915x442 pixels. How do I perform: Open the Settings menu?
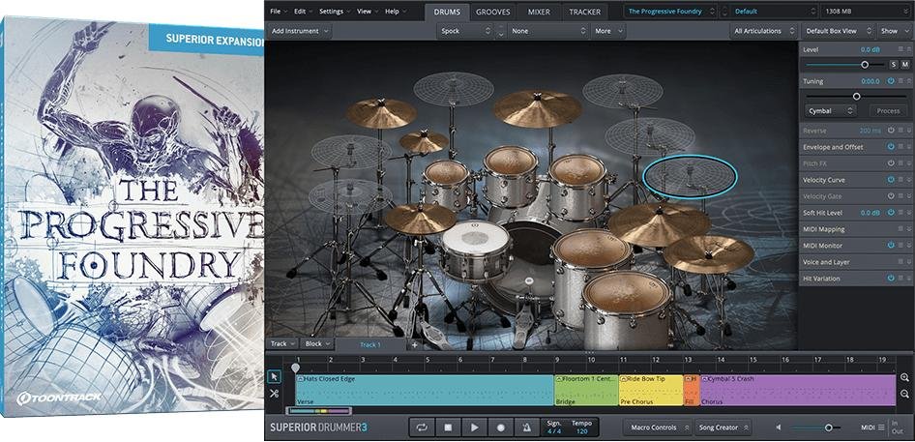(x=335, y=11)
